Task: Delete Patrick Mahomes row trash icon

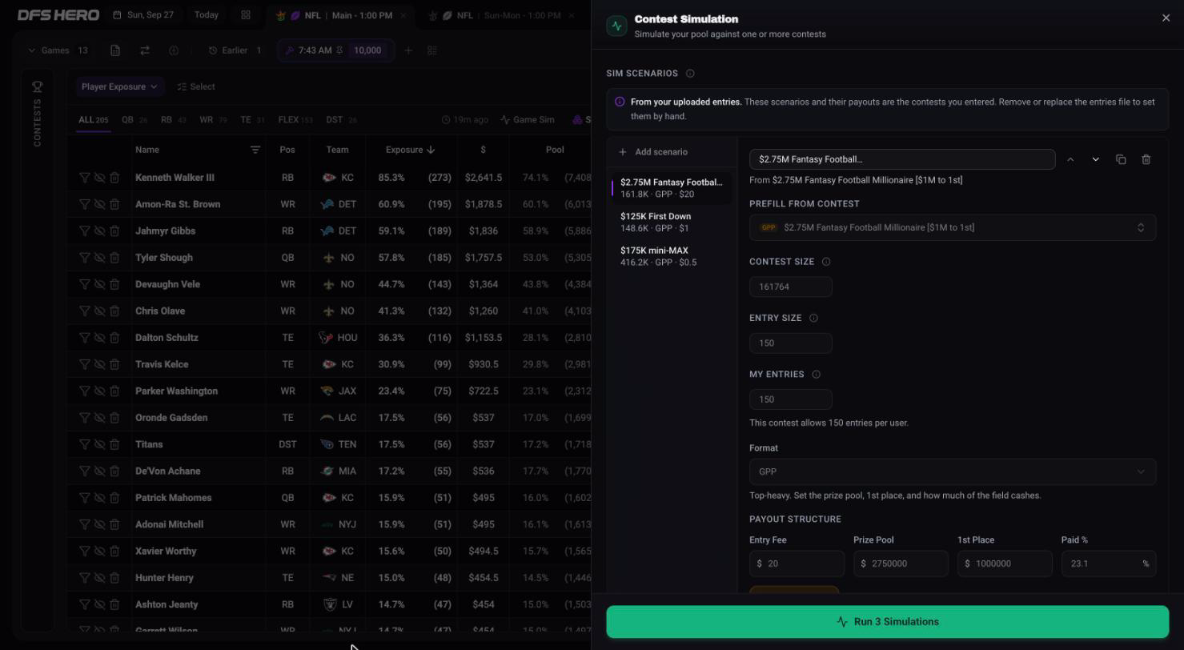Action: click(x=114, y=498)
